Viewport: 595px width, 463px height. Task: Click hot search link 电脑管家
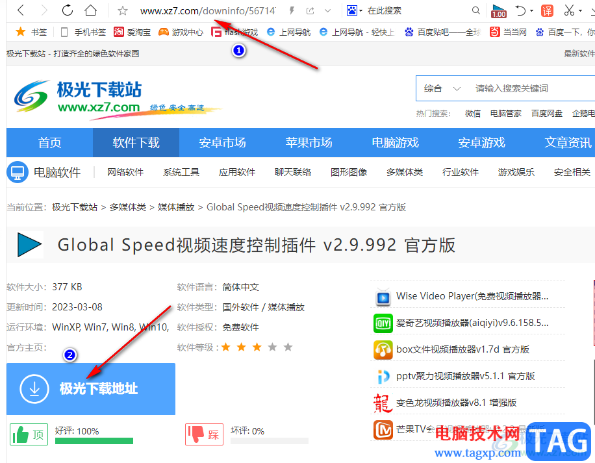point(506,114)
